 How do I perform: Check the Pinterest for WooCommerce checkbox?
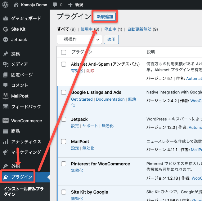[64, 164]
